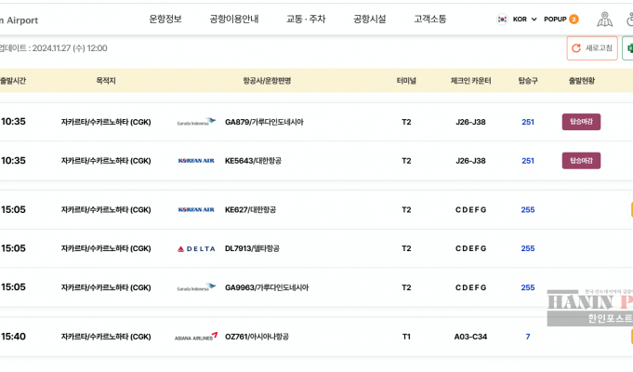Click the Delta logo for DL7913
This screenshot has height=372, width=633.
click(x=196, y=248)
